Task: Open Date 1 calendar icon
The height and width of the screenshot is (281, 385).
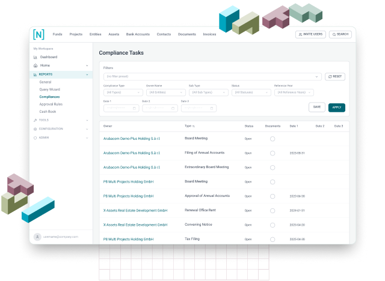Action: click(134, 108)
